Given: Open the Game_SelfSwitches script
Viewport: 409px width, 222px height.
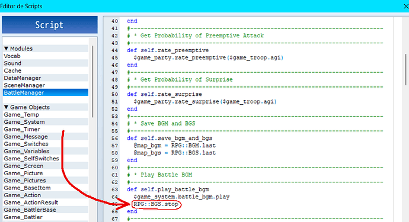Looking at the screenshot, I should (x=46, y=159).
